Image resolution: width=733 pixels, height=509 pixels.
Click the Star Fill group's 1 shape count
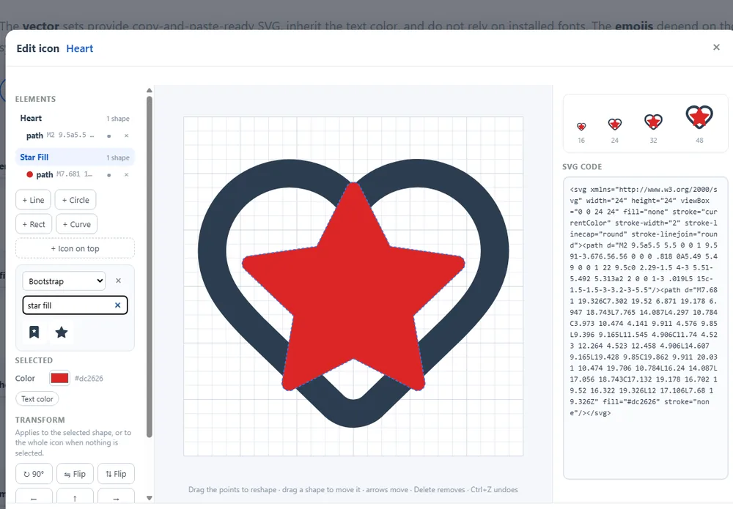point(118,158)
